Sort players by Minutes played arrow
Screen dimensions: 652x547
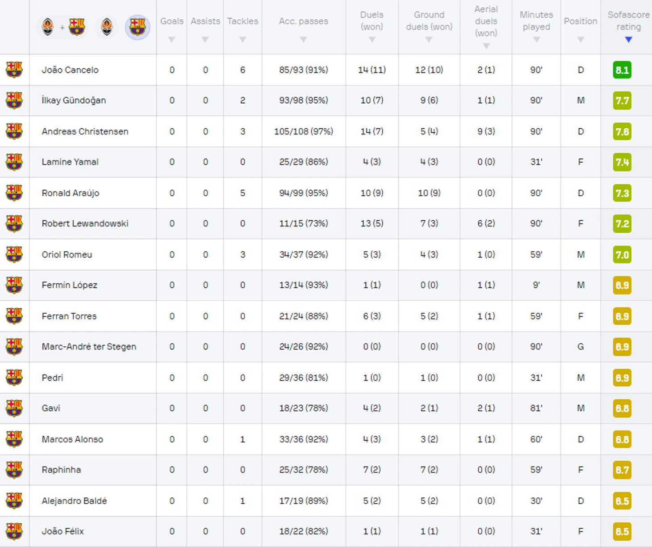tap(536, 40)
